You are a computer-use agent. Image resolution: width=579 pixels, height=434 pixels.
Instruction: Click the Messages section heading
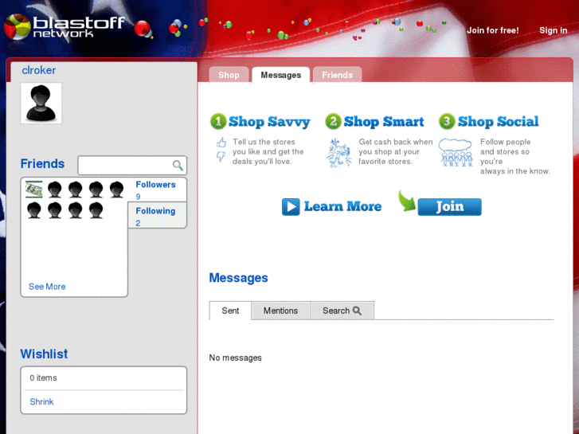(239, 278)
